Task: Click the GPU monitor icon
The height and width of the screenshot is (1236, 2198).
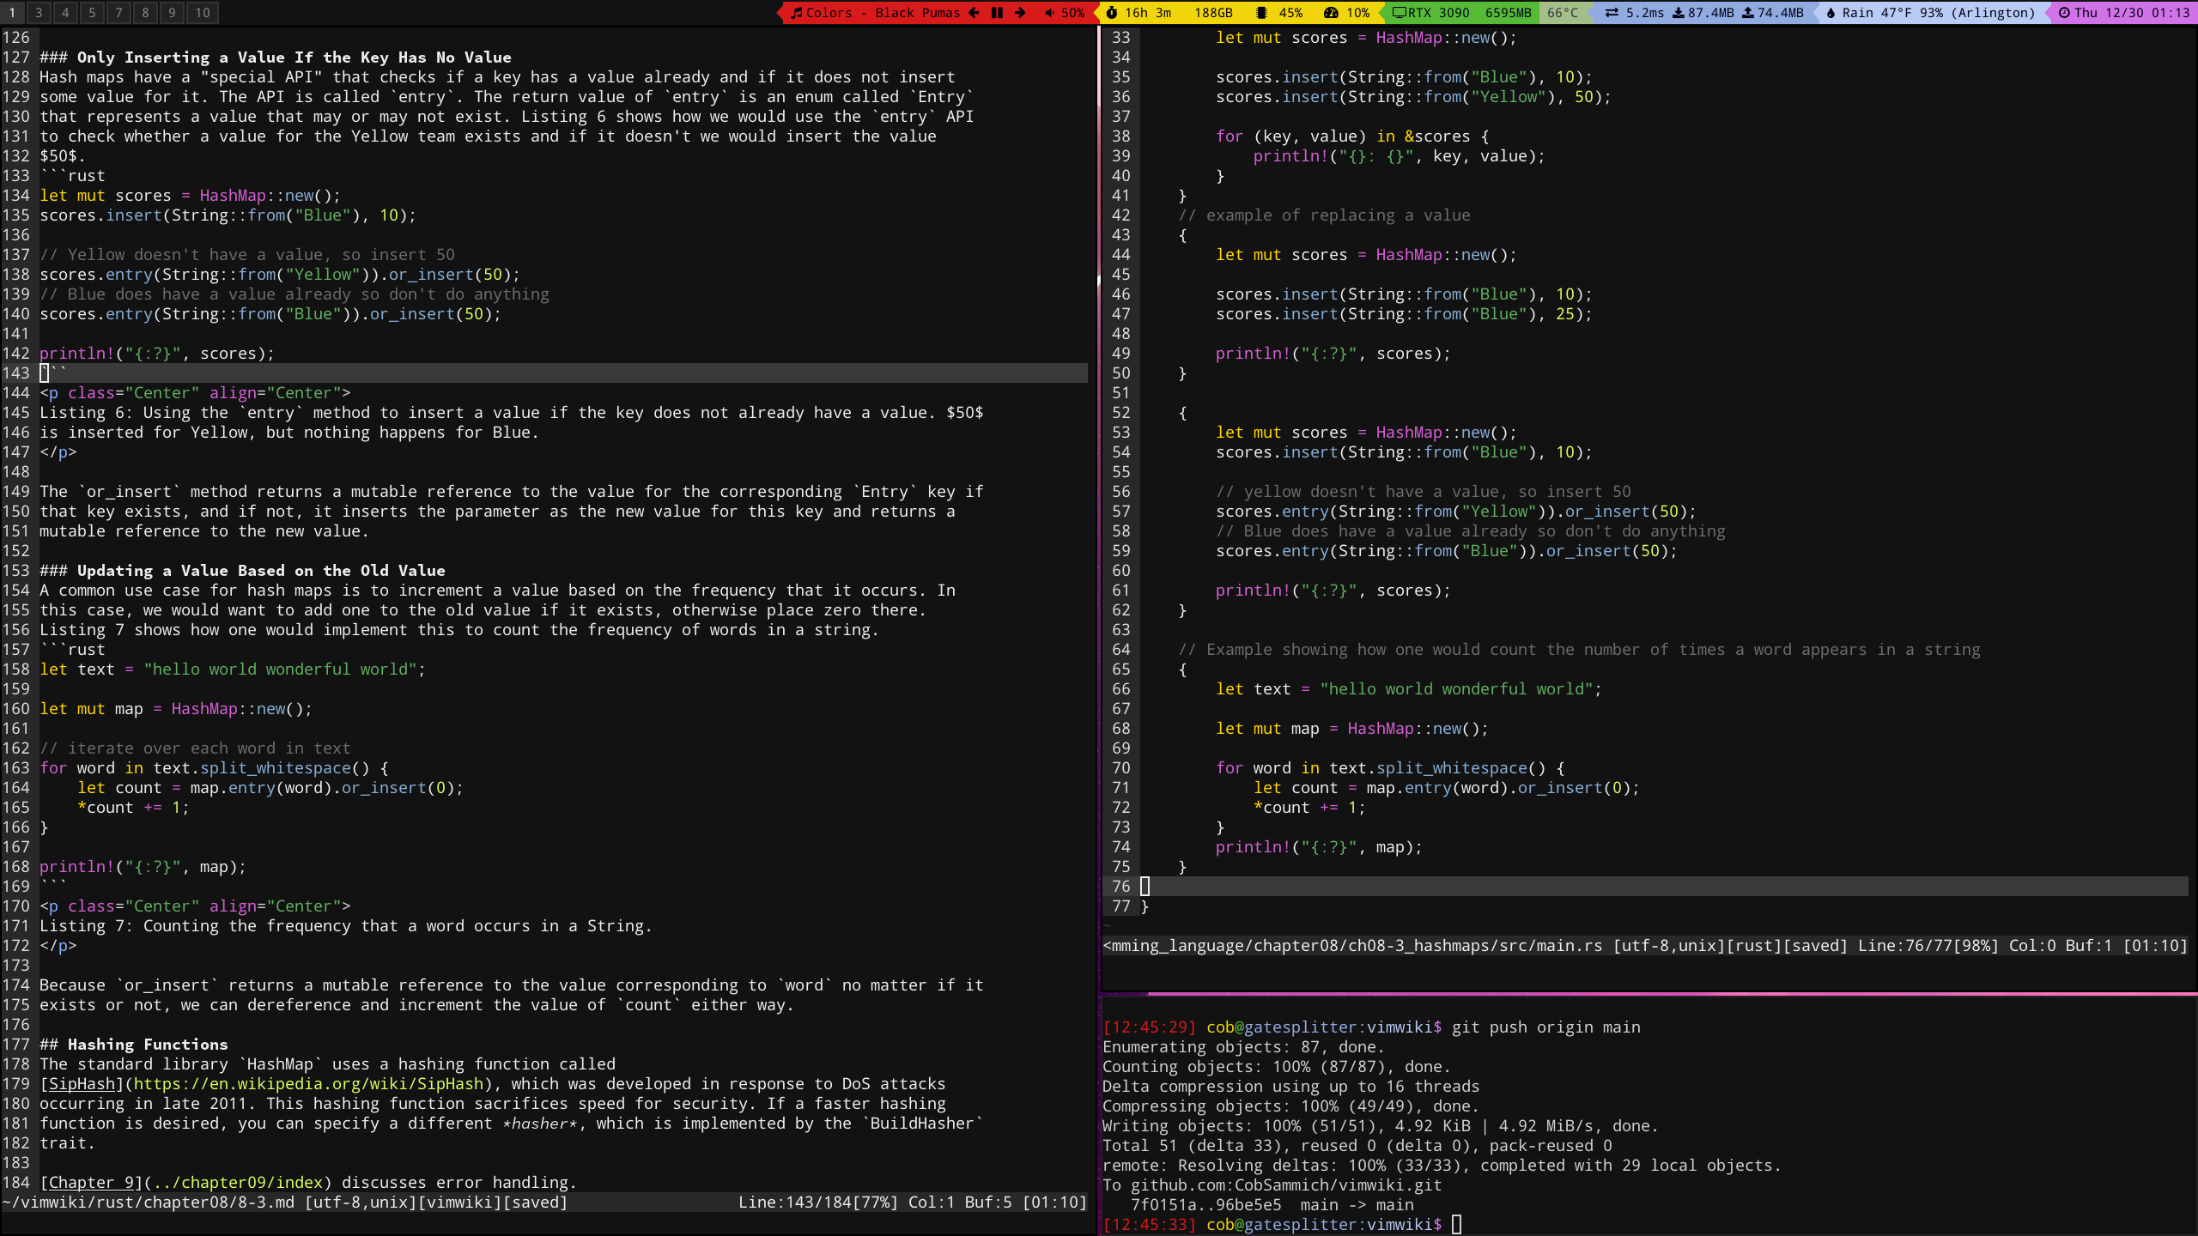Action: pos(1399,12)
